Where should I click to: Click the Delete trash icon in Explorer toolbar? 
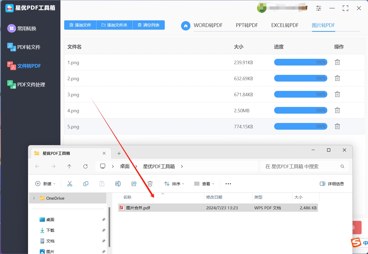coord(150,184)
